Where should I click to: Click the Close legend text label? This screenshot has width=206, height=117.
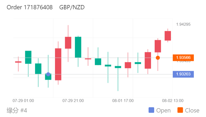coord(192,110)
